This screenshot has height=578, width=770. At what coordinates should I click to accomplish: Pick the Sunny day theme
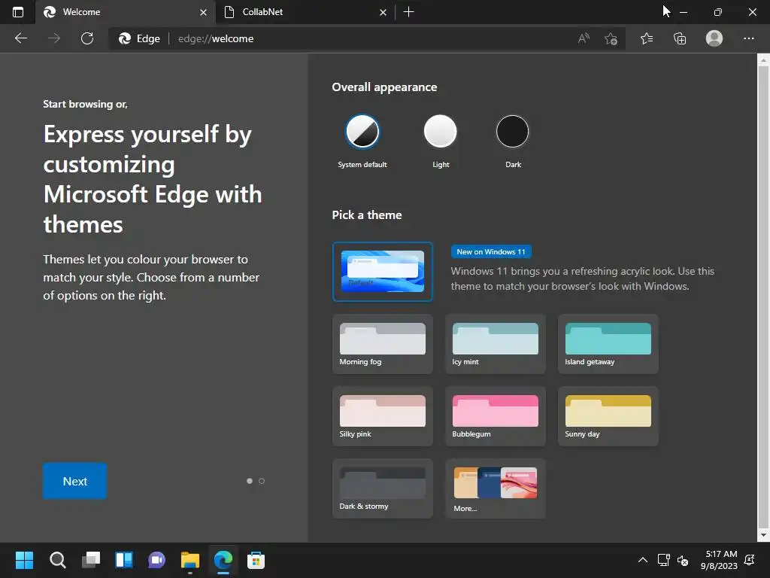(x=608, y=416)
